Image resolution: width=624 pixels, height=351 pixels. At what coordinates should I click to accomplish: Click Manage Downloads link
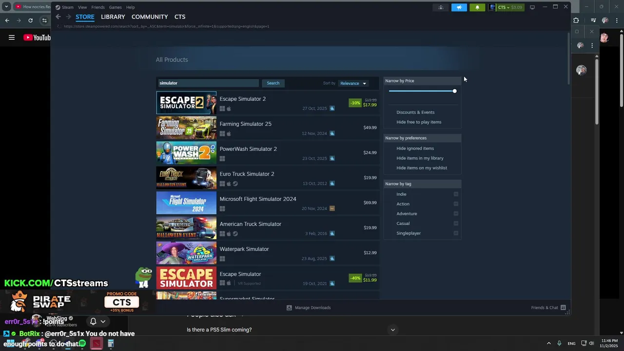[313, 308]
